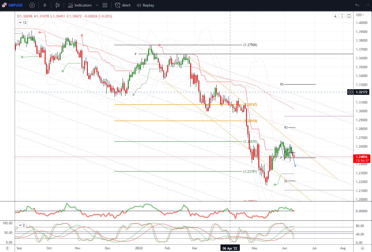Expand the lower pane legend showing 2
The height and width of the screenshot is (252, 372).
[x=22, y=225]
